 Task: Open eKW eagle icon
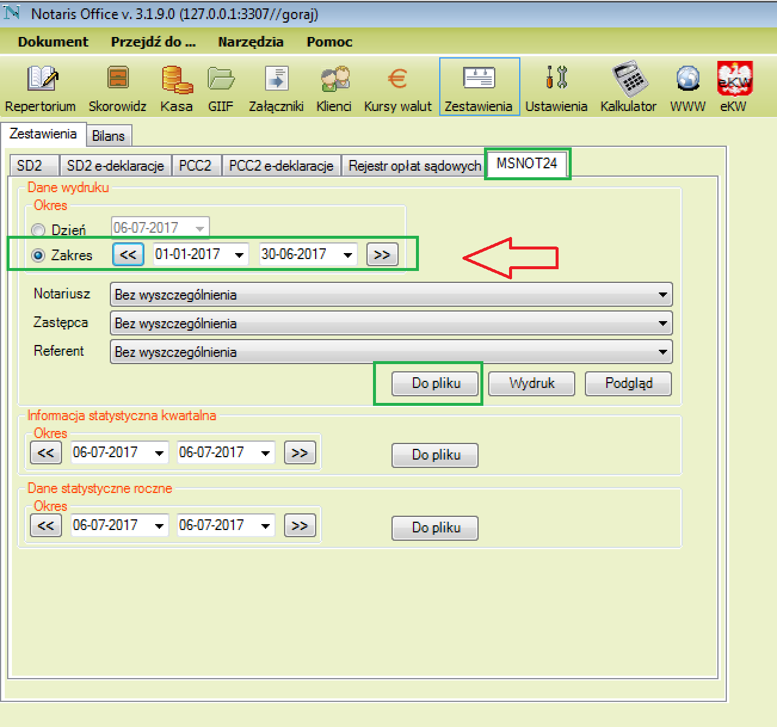tap(735, 78)
